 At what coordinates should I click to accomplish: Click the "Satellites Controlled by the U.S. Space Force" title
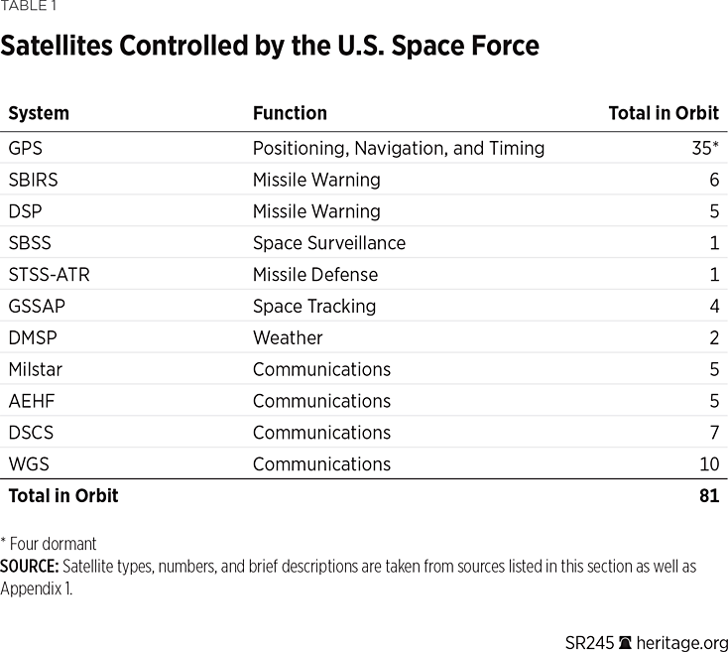pyautogui.click(x=270, y=46)
